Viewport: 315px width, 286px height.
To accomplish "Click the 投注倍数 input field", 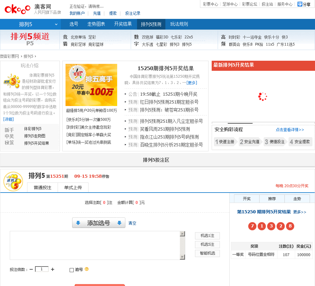I will pyautogui.click(x=42, y=269).
